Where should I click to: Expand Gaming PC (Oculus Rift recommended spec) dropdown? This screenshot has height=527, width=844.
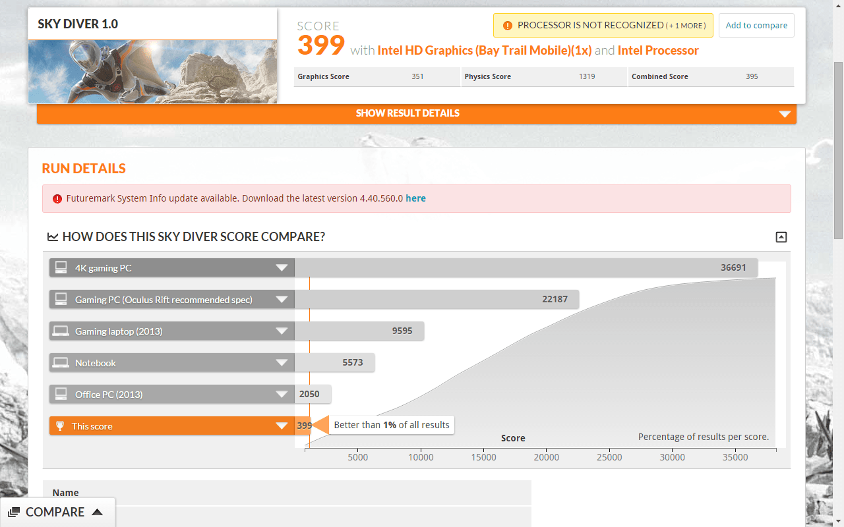[282, 300]
